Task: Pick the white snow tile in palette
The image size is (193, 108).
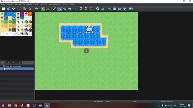Action: pos(2,34)
